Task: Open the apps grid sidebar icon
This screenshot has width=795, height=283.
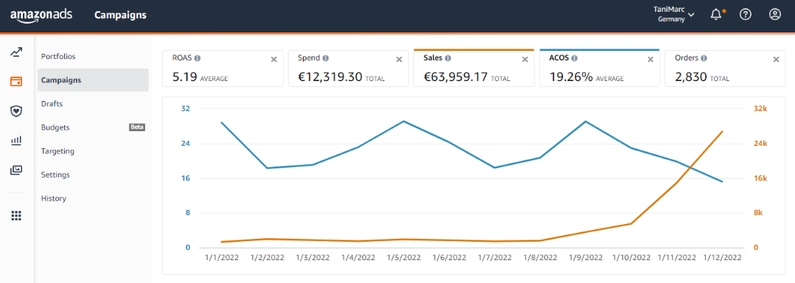Action: point(16,216)
